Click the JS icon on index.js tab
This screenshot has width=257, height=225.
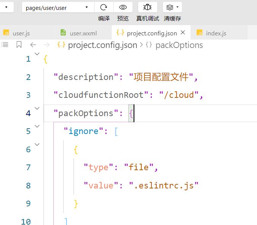point(200,33)
